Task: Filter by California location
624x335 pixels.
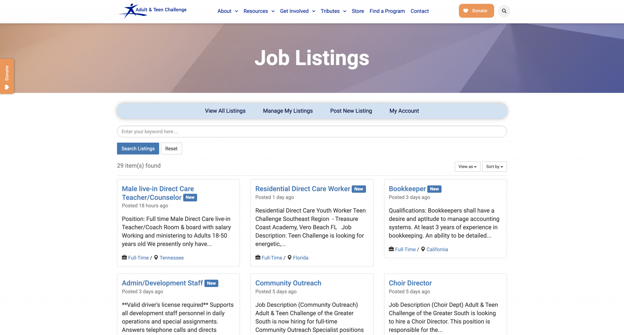Action: pyautogui.click(x=437, y=249)
